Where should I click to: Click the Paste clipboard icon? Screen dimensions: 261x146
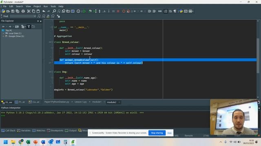coord(38,11)
